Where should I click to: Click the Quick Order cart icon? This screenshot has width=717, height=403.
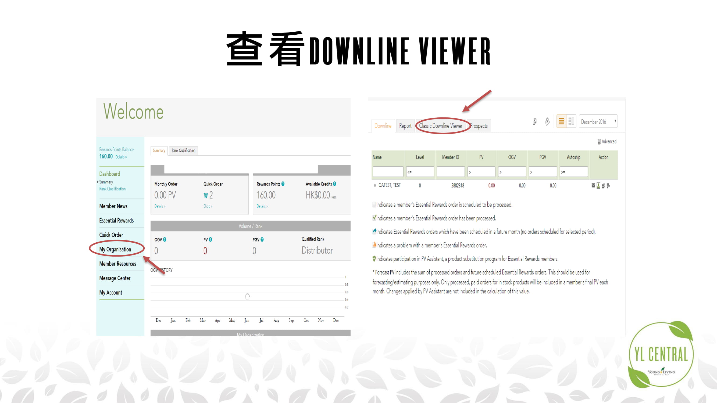[x=206, y=195]
